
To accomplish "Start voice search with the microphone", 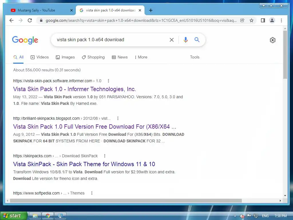I will pyautogui.click(x=185, y=40).
